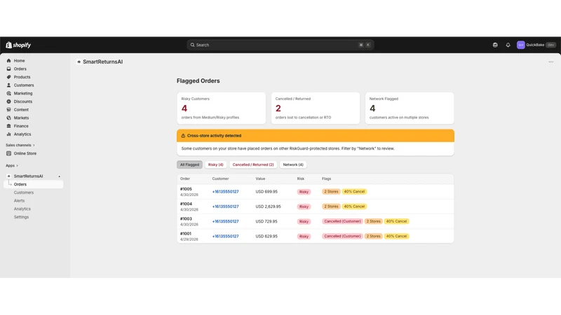Click the Content icon in sidebar

(8, 110)
